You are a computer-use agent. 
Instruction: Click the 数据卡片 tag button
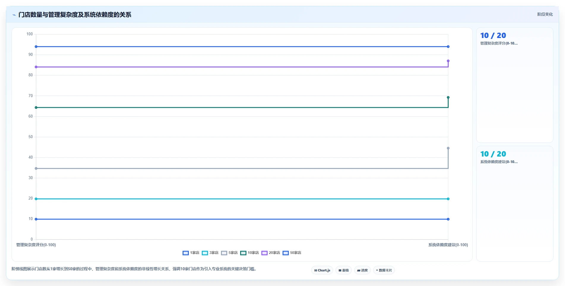point(384,270)
